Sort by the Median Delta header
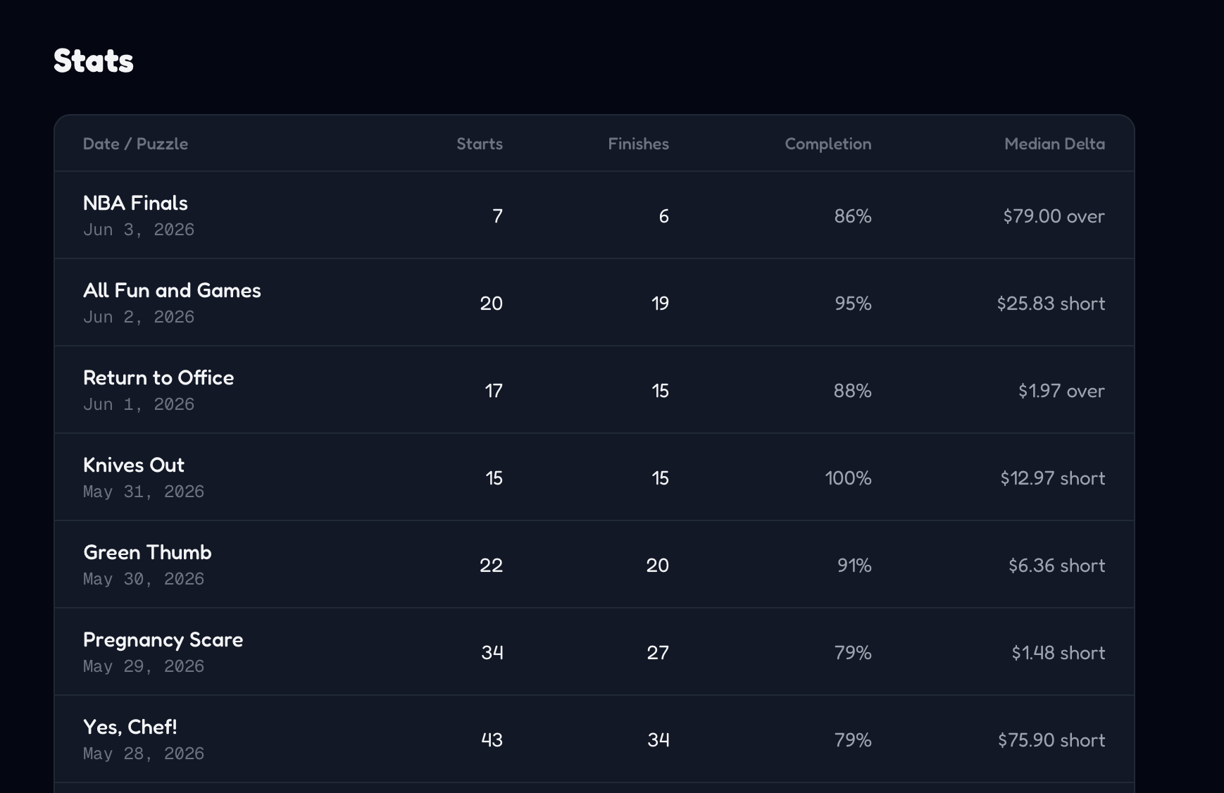The height and width of the screenshot is (793, 1224). click(1054, 144)
